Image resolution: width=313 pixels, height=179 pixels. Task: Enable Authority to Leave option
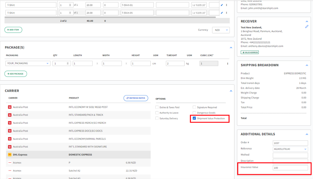(x=157, y=113)
